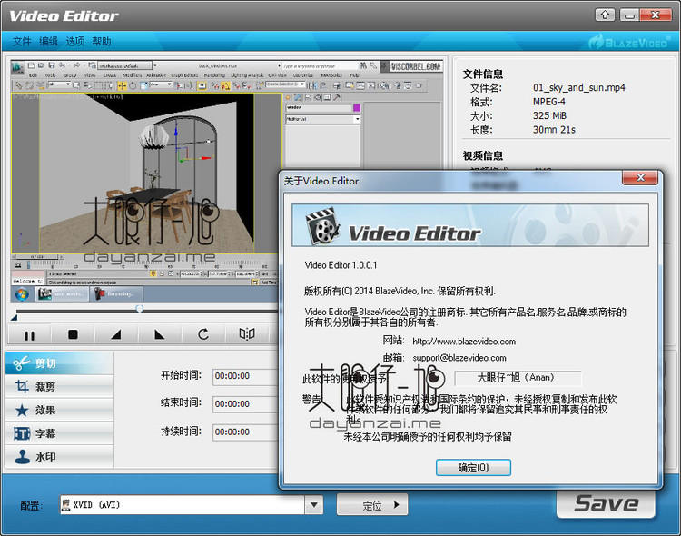Open the 编辑 menu
681x536 pixels.
(x=48, y=41)
